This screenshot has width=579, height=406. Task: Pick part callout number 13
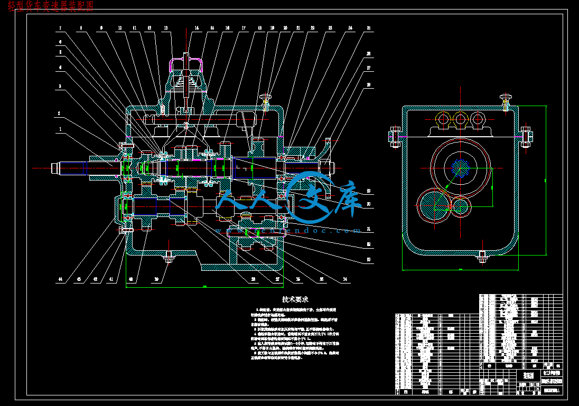click(166, 28)
